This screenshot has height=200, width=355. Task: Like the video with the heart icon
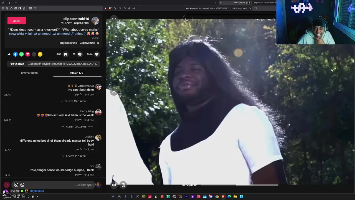pos(97,54)
